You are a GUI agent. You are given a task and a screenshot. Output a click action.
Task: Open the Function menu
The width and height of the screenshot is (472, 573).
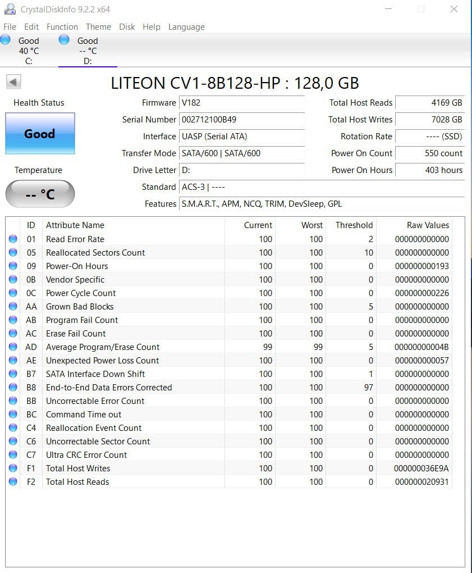point(62,27)
